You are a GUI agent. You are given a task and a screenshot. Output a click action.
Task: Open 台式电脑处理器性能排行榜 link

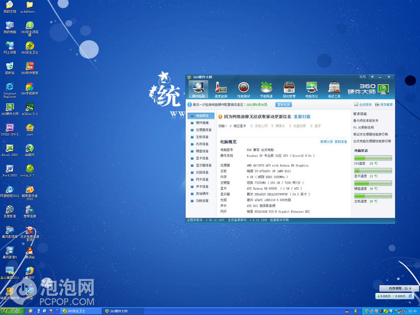pos(372,141)
